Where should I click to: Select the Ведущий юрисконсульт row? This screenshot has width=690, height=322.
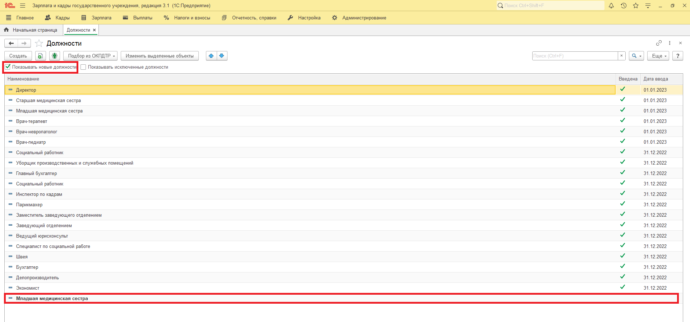pyautogui.click(x=344, y=236)
